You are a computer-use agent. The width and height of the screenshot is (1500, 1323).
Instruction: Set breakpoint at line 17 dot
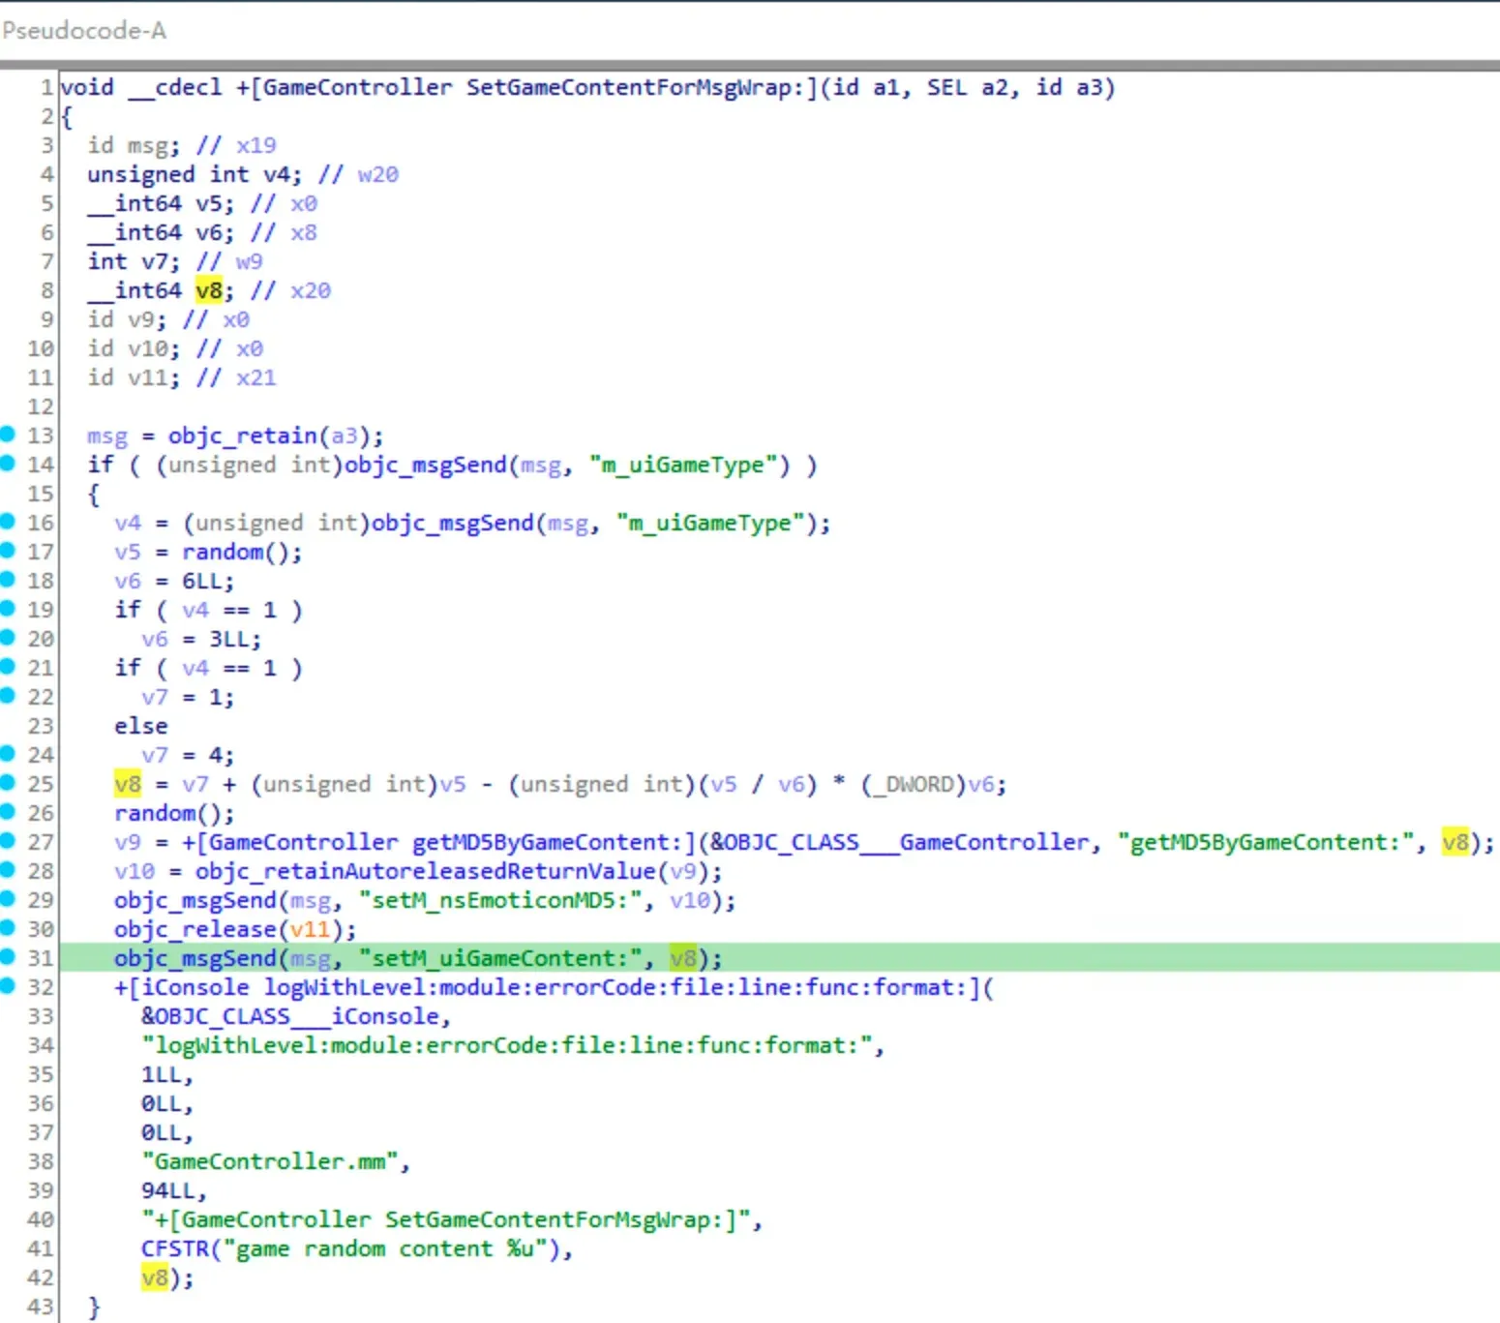8,551
